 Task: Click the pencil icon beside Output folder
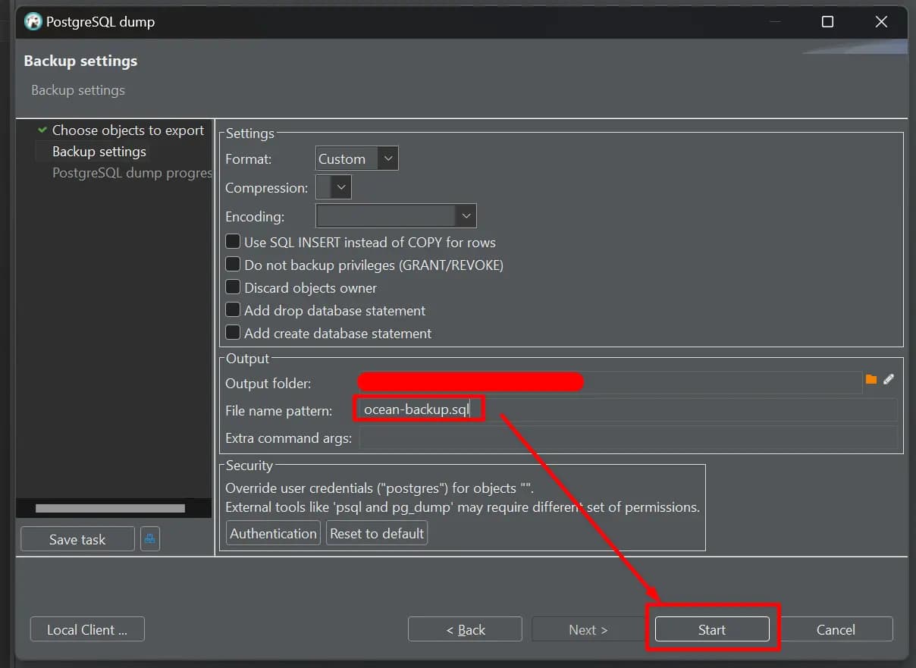coord(889,379)
